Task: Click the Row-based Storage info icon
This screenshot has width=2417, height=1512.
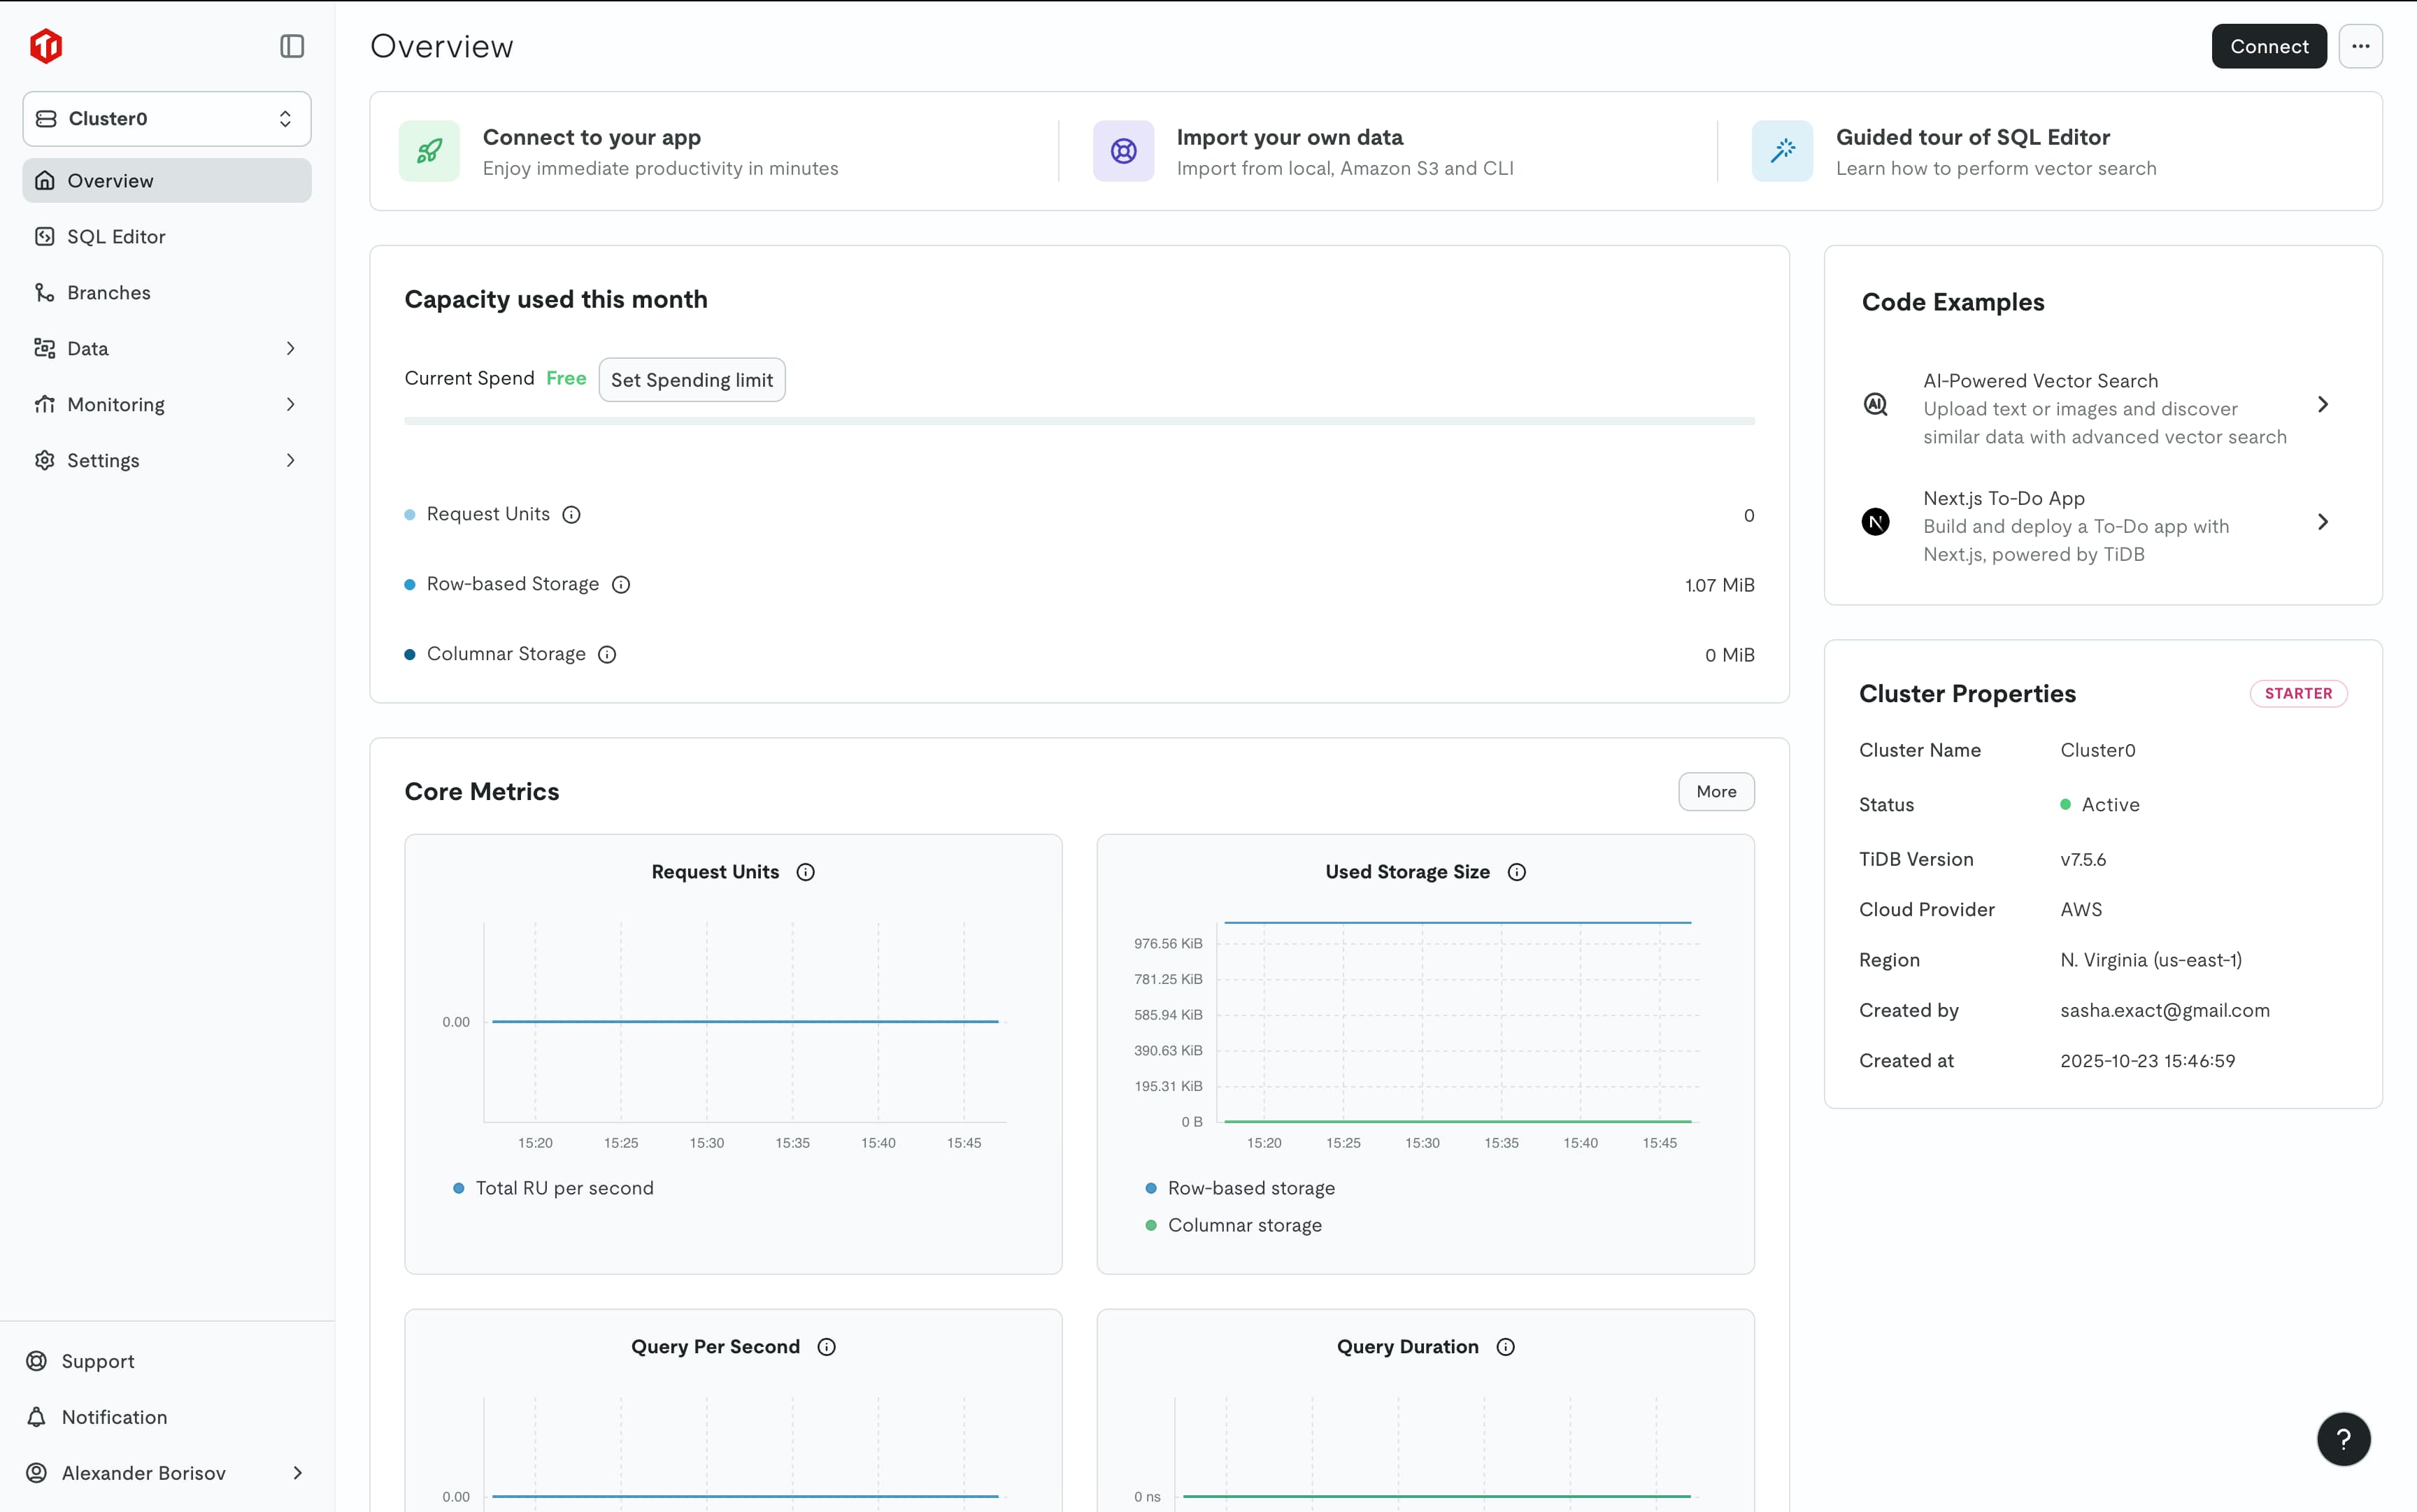Action: coord(621,585)
